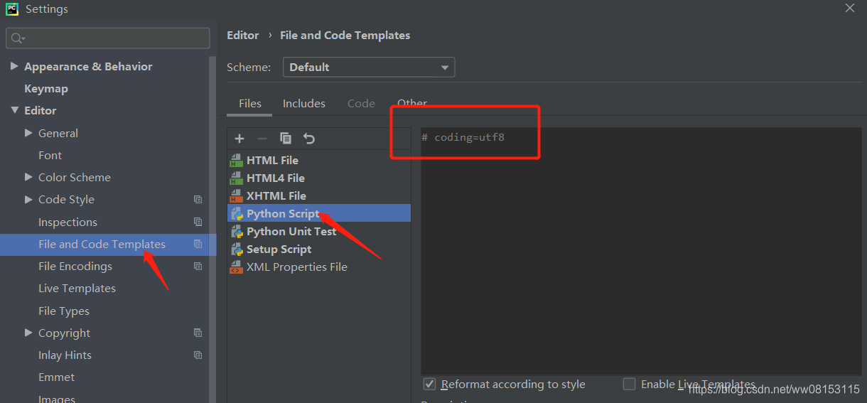The height and width of the screenshot is (403, 867).
Task: Select the Setup Script template
Action: tap(279, 249)
